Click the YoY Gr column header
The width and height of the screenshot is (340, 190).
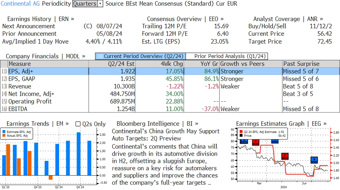(202, 64)
